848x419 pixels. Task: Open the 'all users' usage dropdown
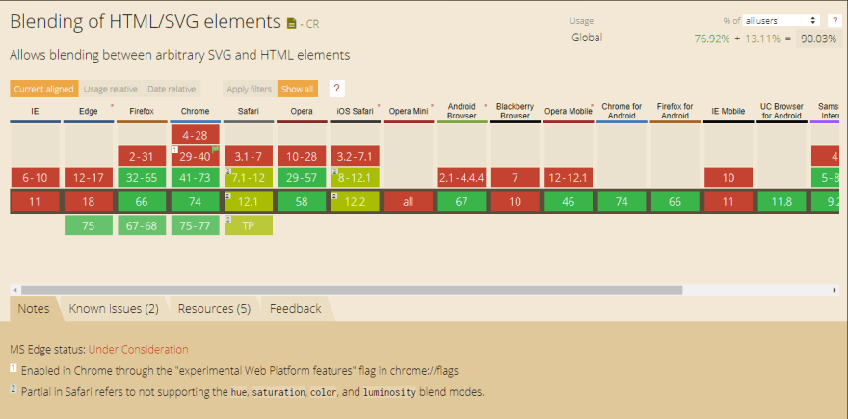(x=781, y=20)
